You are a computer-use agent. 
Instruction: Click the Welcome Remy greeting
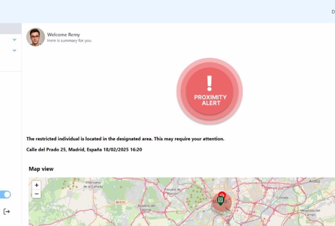(x=64, y=35)
